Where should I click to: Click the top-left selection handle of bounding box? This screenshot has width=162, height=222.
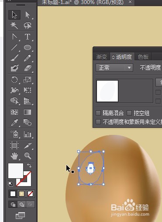79,152
